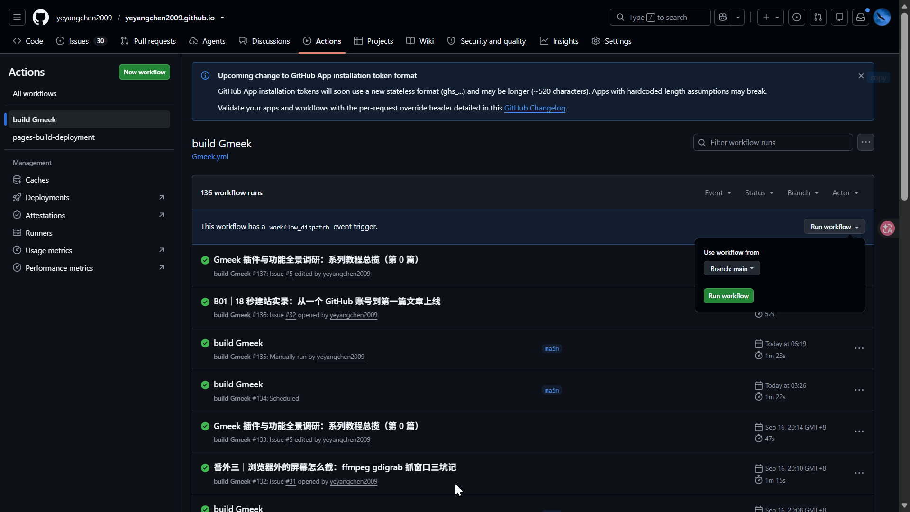The width and height of the screenshot is (910, 512).
Task: Open the Pull requests tab
Action: [x=148, y=41]
